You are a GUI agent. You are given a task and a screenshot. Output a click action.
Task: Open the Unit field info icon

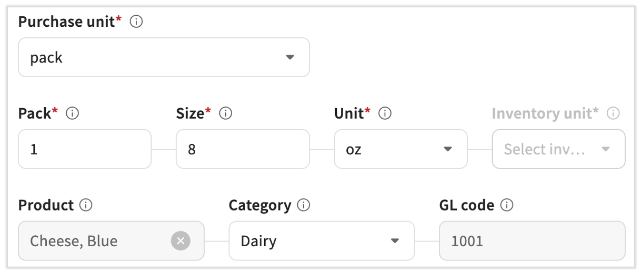click(x=385, y=113)
